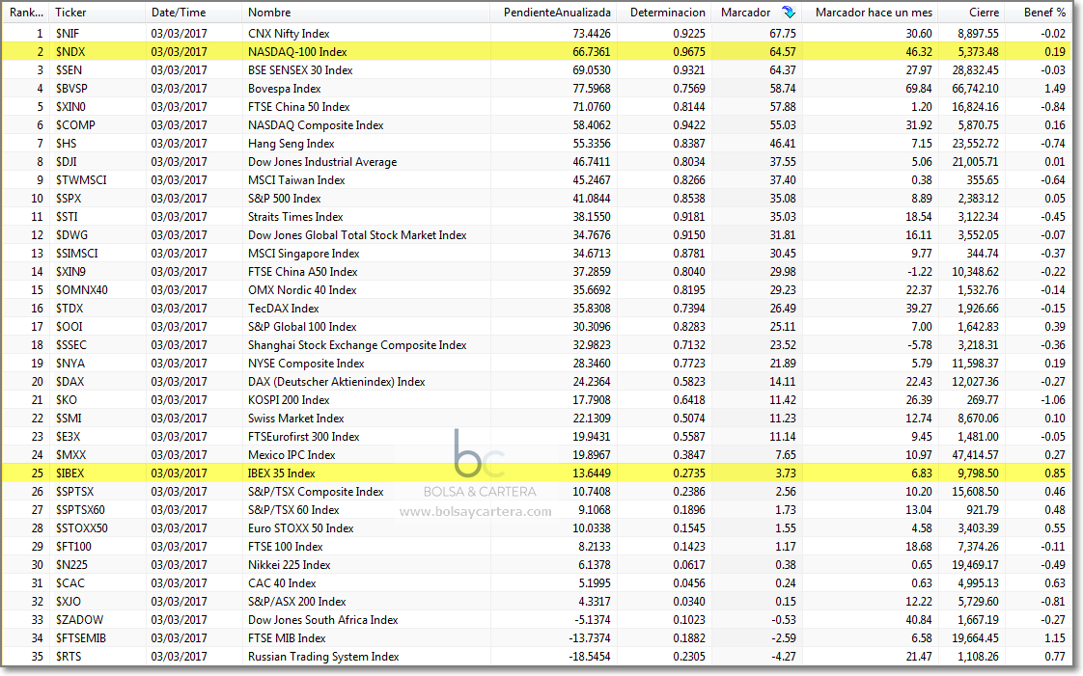
Task: Sort by the PendienteAnualizada column header
Action: [557, 13]
